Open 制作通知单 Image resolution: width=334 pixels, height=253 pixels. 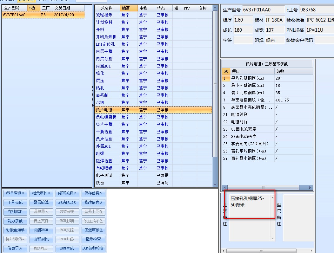[15, 230]
